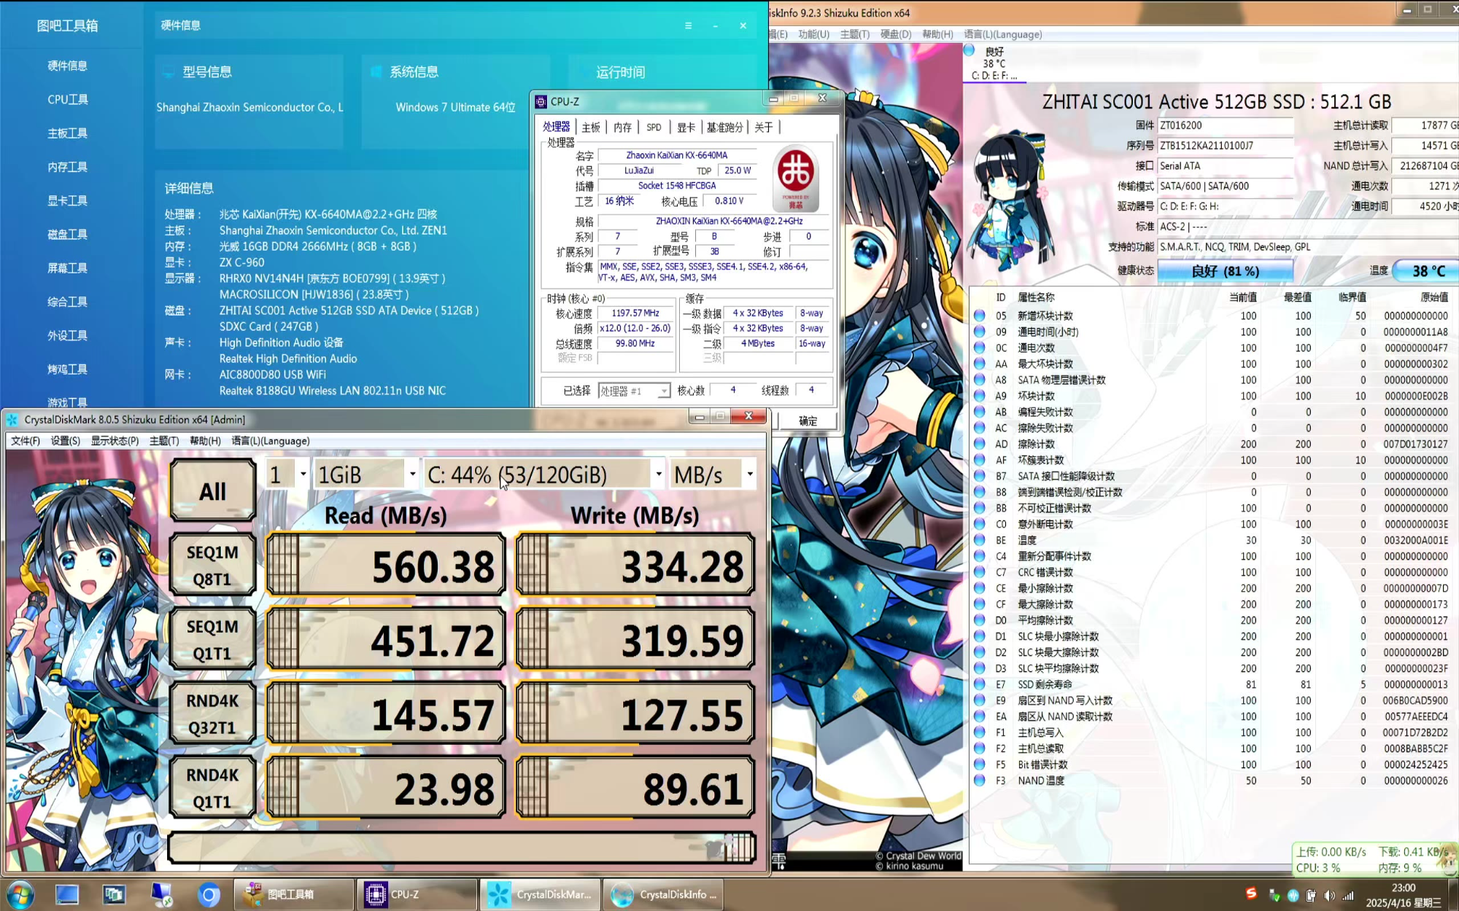This screenshot has width=1459, height=911.
Task: Switch to 关于 tab in CPU-Z
Action: (764, 128)
